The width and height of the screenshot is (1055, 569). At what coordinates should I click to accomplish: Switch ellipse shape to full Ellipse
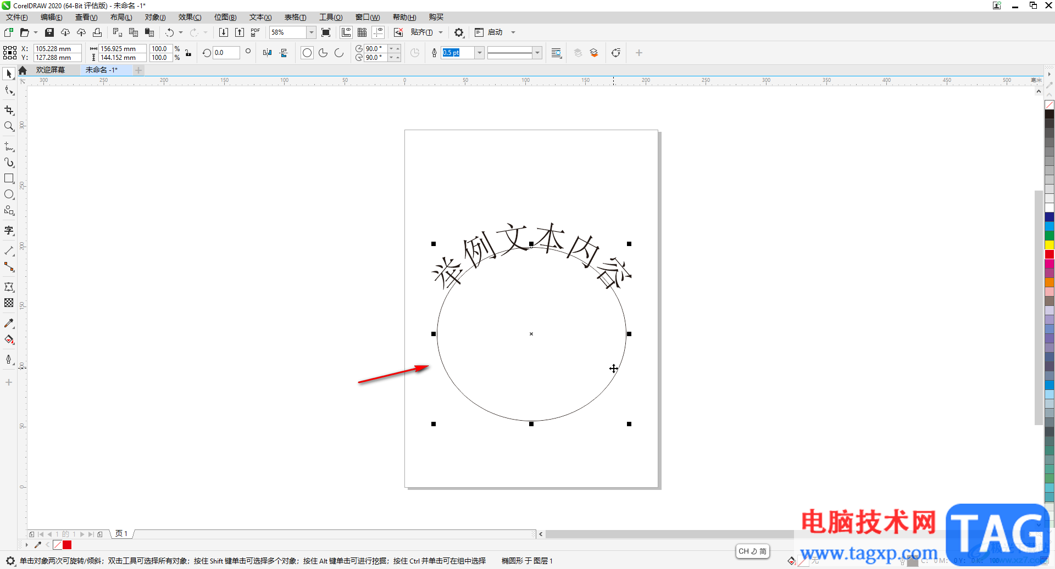point(307,53)
